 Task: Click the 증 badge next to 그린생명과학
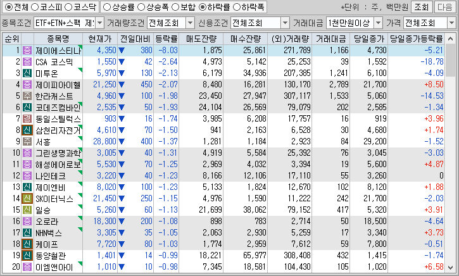click(x=27, y=153)
